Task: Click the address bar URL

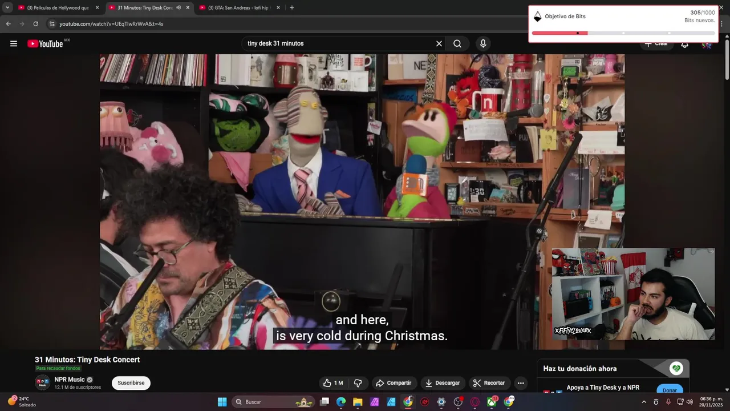Action: point(111,24)
